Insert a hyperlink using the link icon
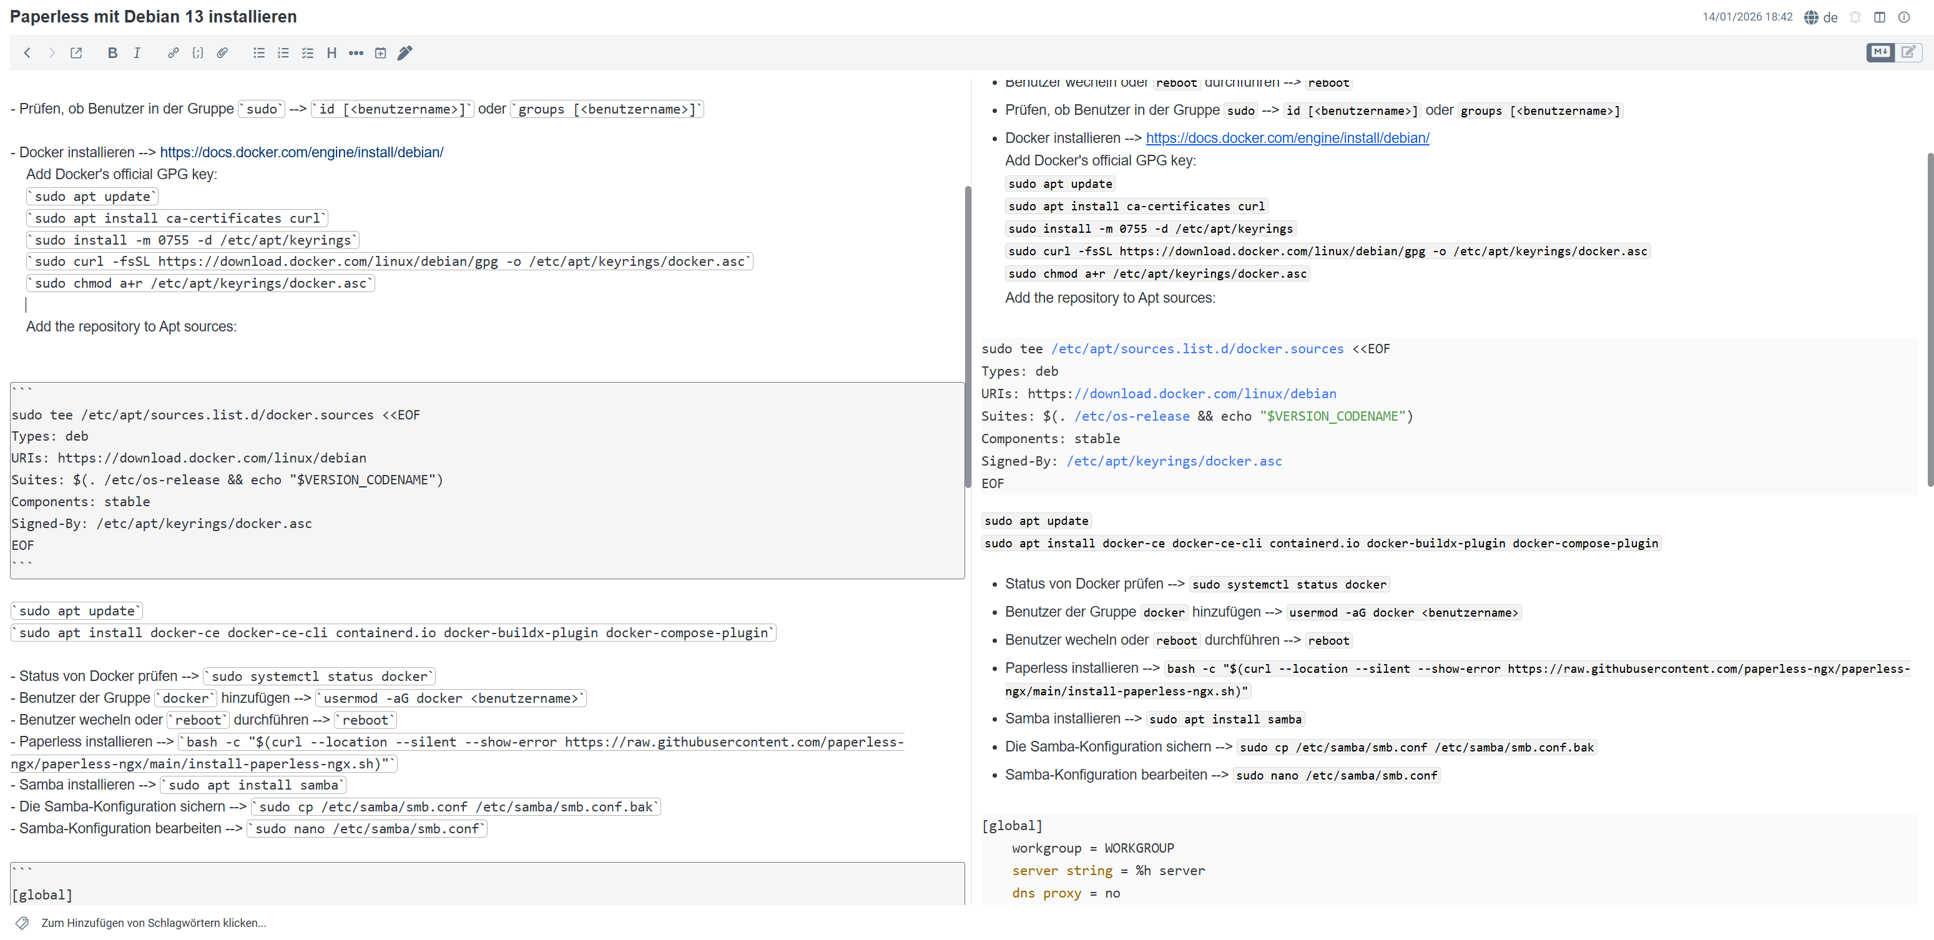Image resolution: width=1934 pixels, height=940 pixels. pos(174,52)
